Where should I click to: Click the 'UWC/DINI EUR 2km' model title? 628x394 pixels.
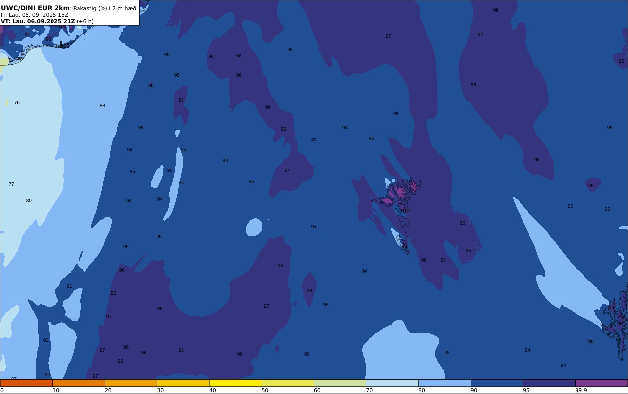35,8
